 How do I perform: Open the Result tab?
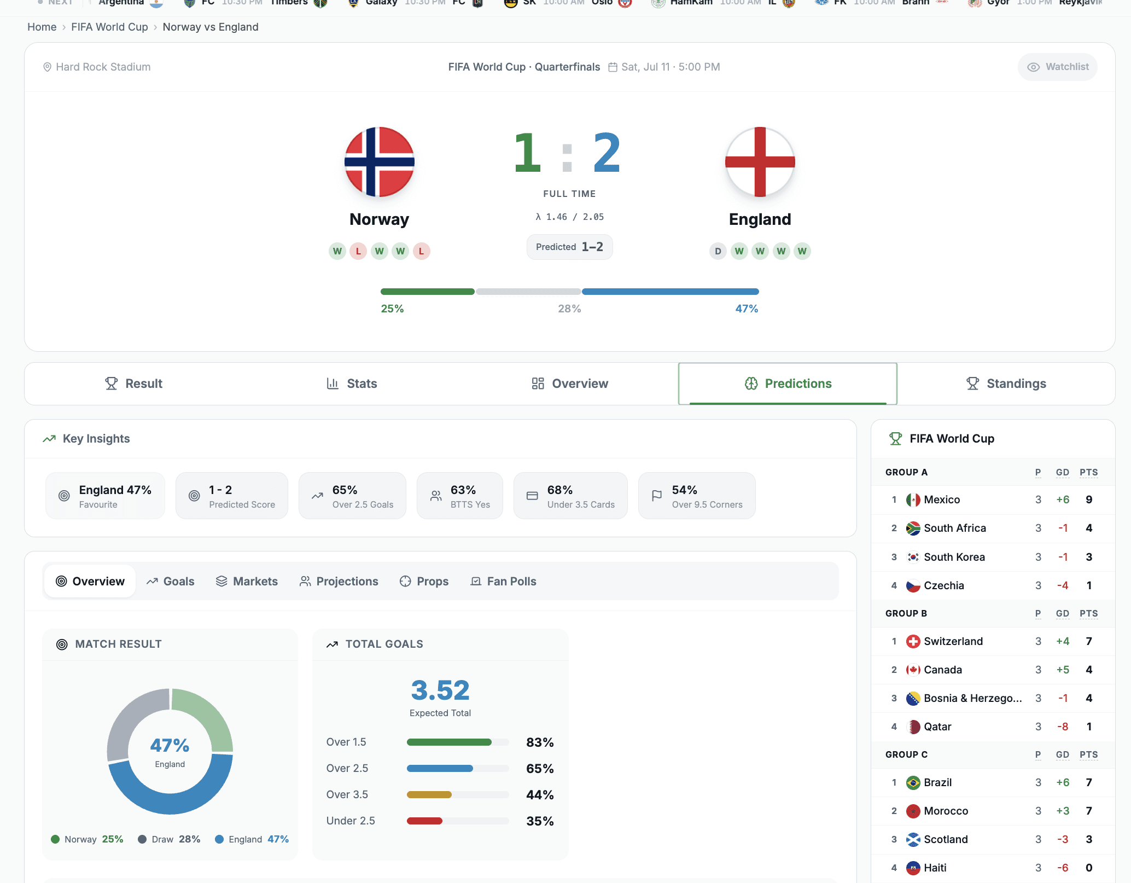[133, 384]
